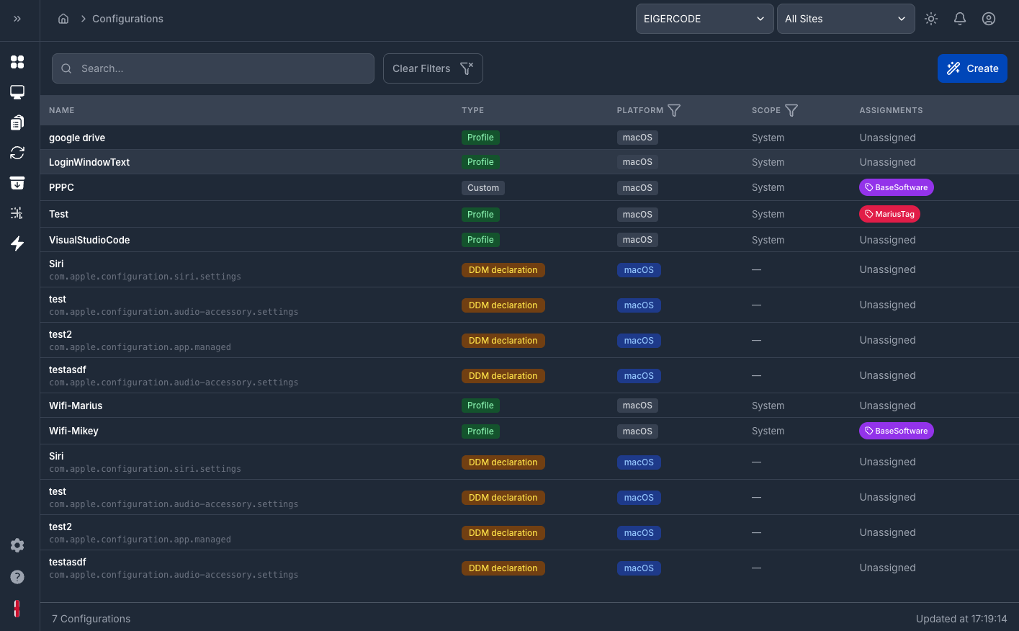Open the settings gear in sidebar
This screenshot has height=631, width=1019.
(17, 545)
